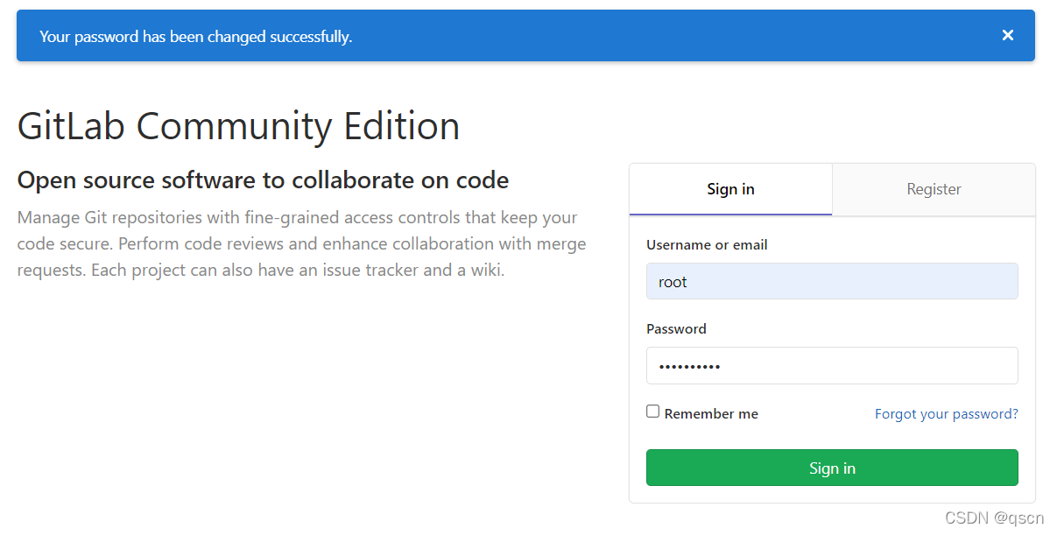Enable the Remember me checkbox
Viewport: 1057px width, 535px height.
652,412
